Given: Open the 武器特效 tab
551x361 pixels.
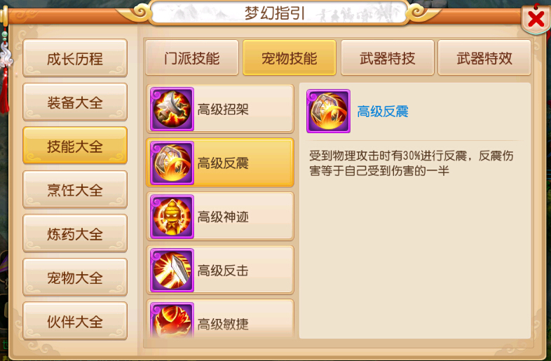Looking at the screenshot, I should [x=484, y=57].
